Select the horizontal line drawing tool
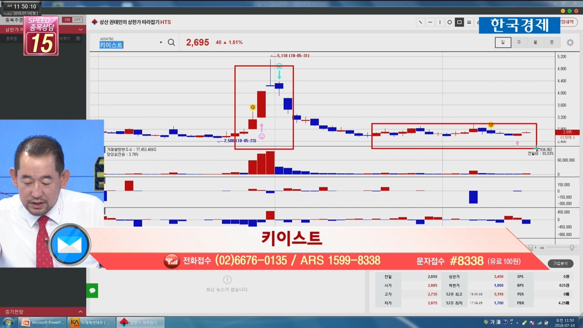The image size is (583, 328). (430, 22)
